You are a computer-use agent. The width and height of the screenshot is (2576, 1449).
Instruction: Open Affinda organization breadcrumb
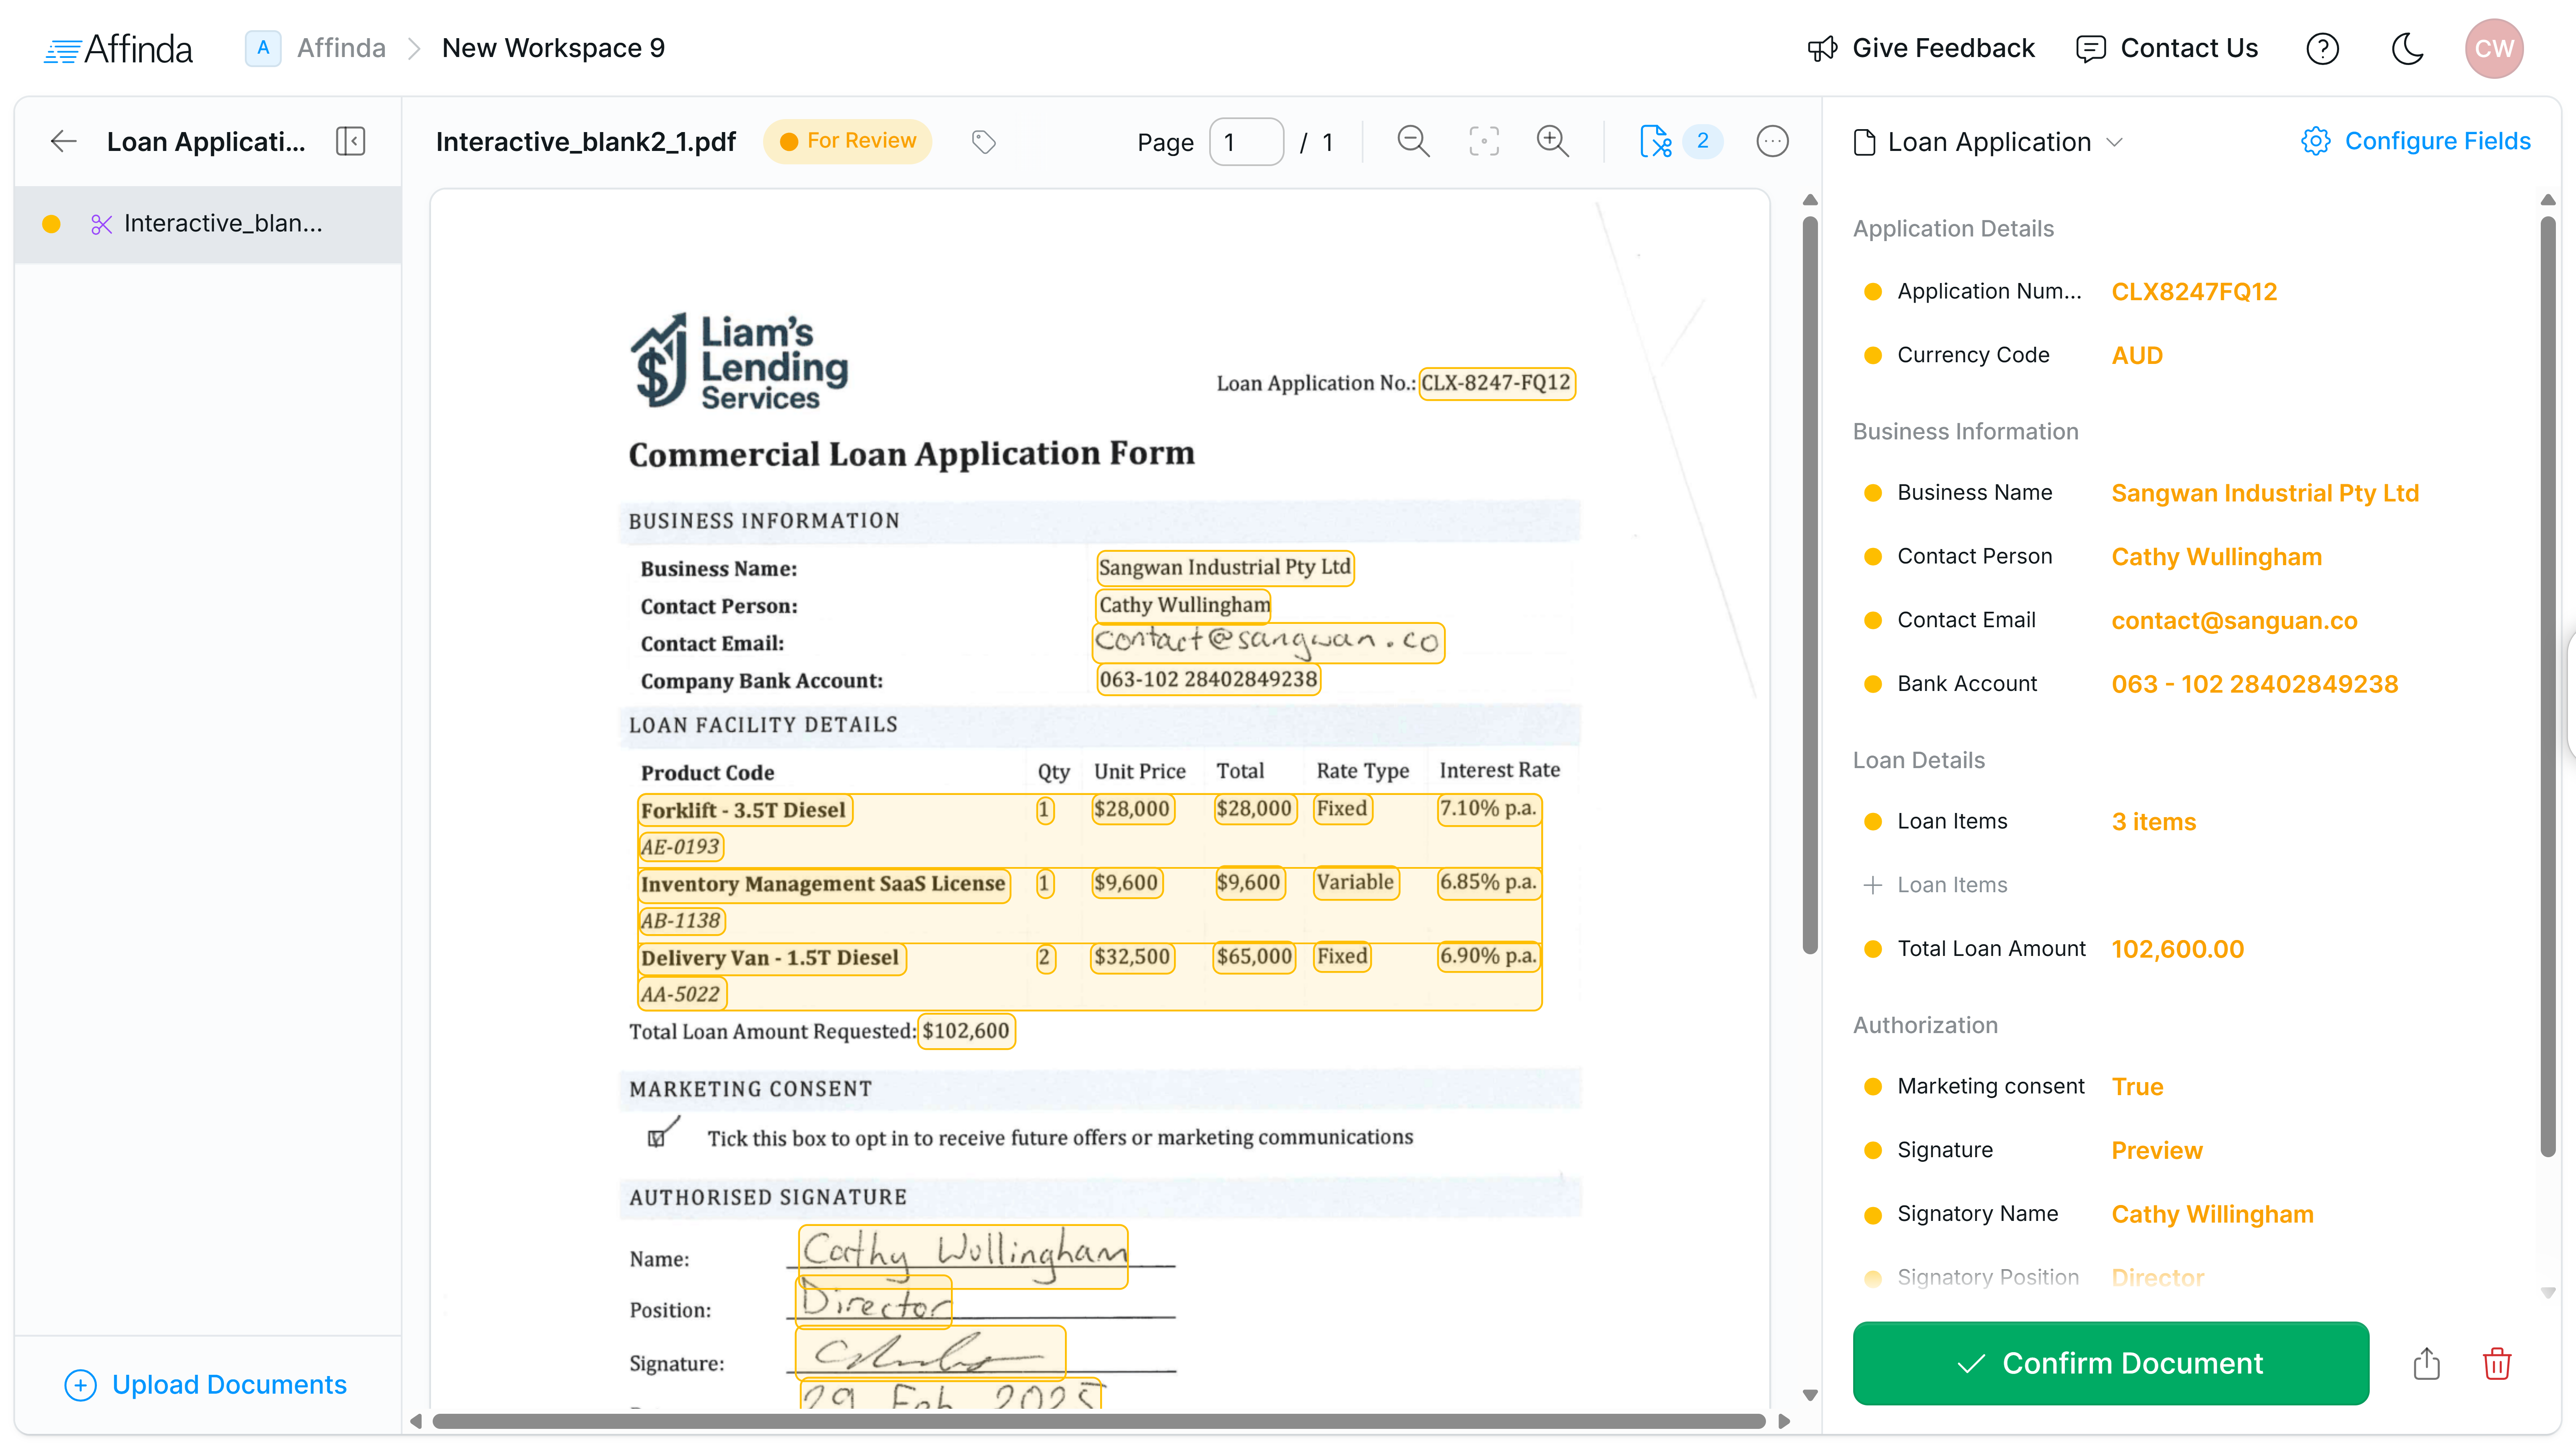pyautogui.click(x=340, y=48)
